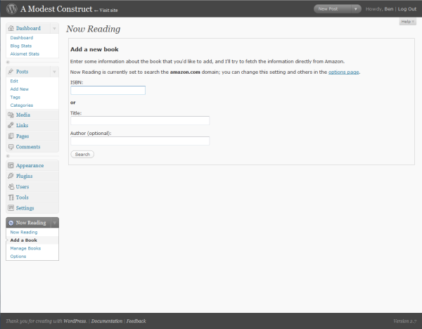Follow the options page link
422x329 pixels.
pos(343,72)
